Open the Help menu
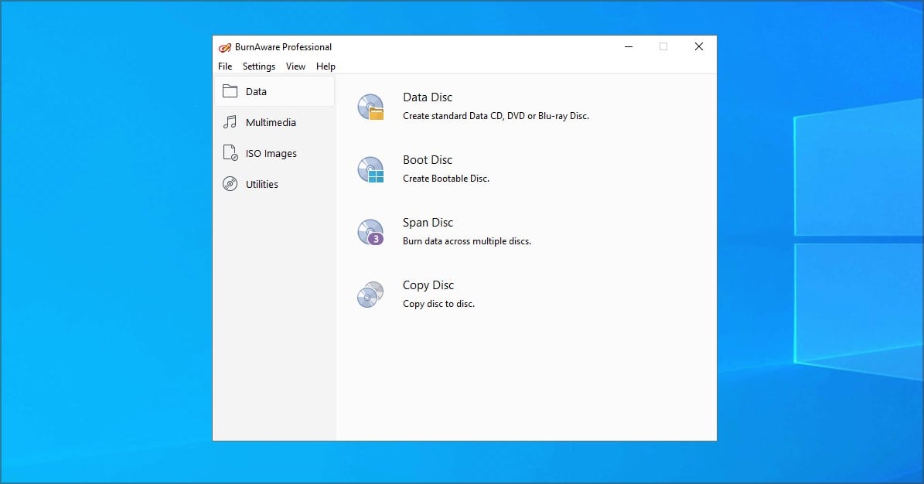924x484 pixels. [x=326, y=66]
